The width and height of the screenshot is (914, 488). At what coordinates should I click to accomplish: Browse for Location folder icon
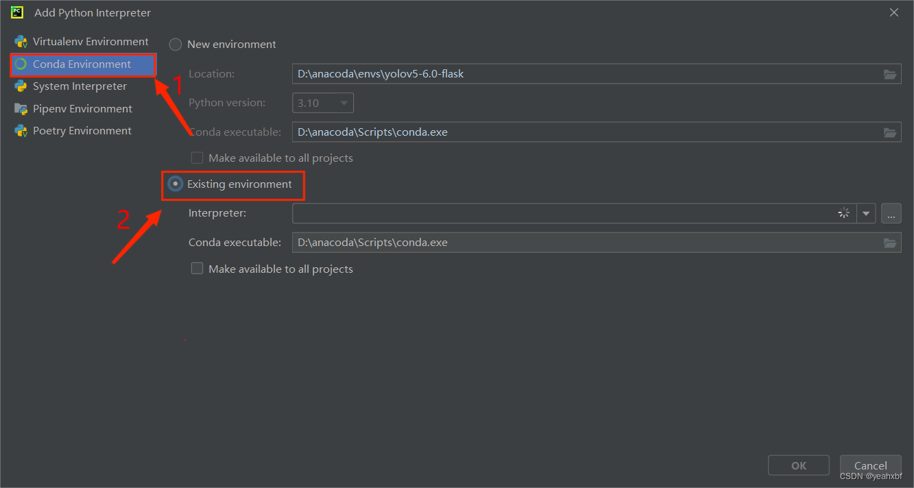click(890, 74)
